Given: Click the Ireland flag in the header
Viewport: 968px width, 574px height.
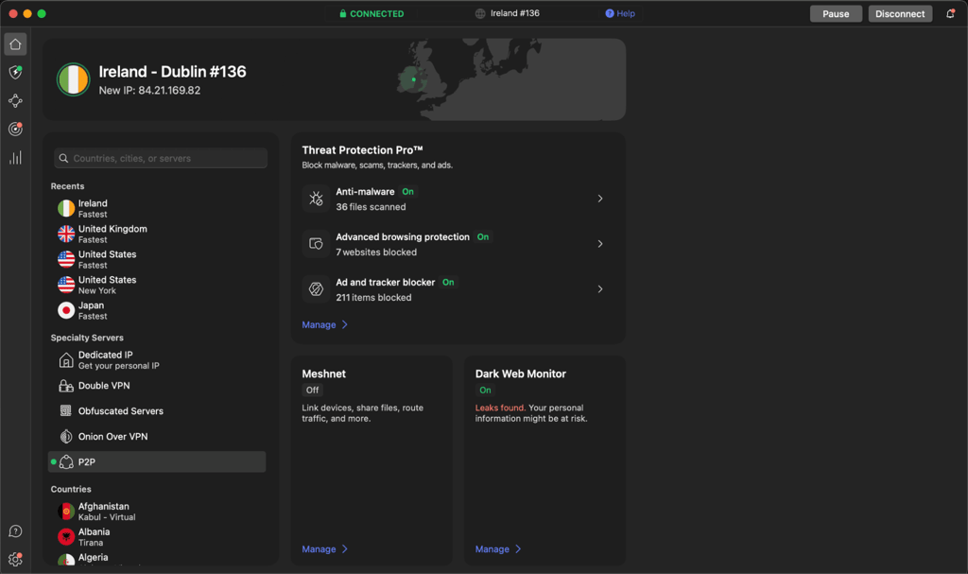Looking at the screenshot, I should coord(74,79).
